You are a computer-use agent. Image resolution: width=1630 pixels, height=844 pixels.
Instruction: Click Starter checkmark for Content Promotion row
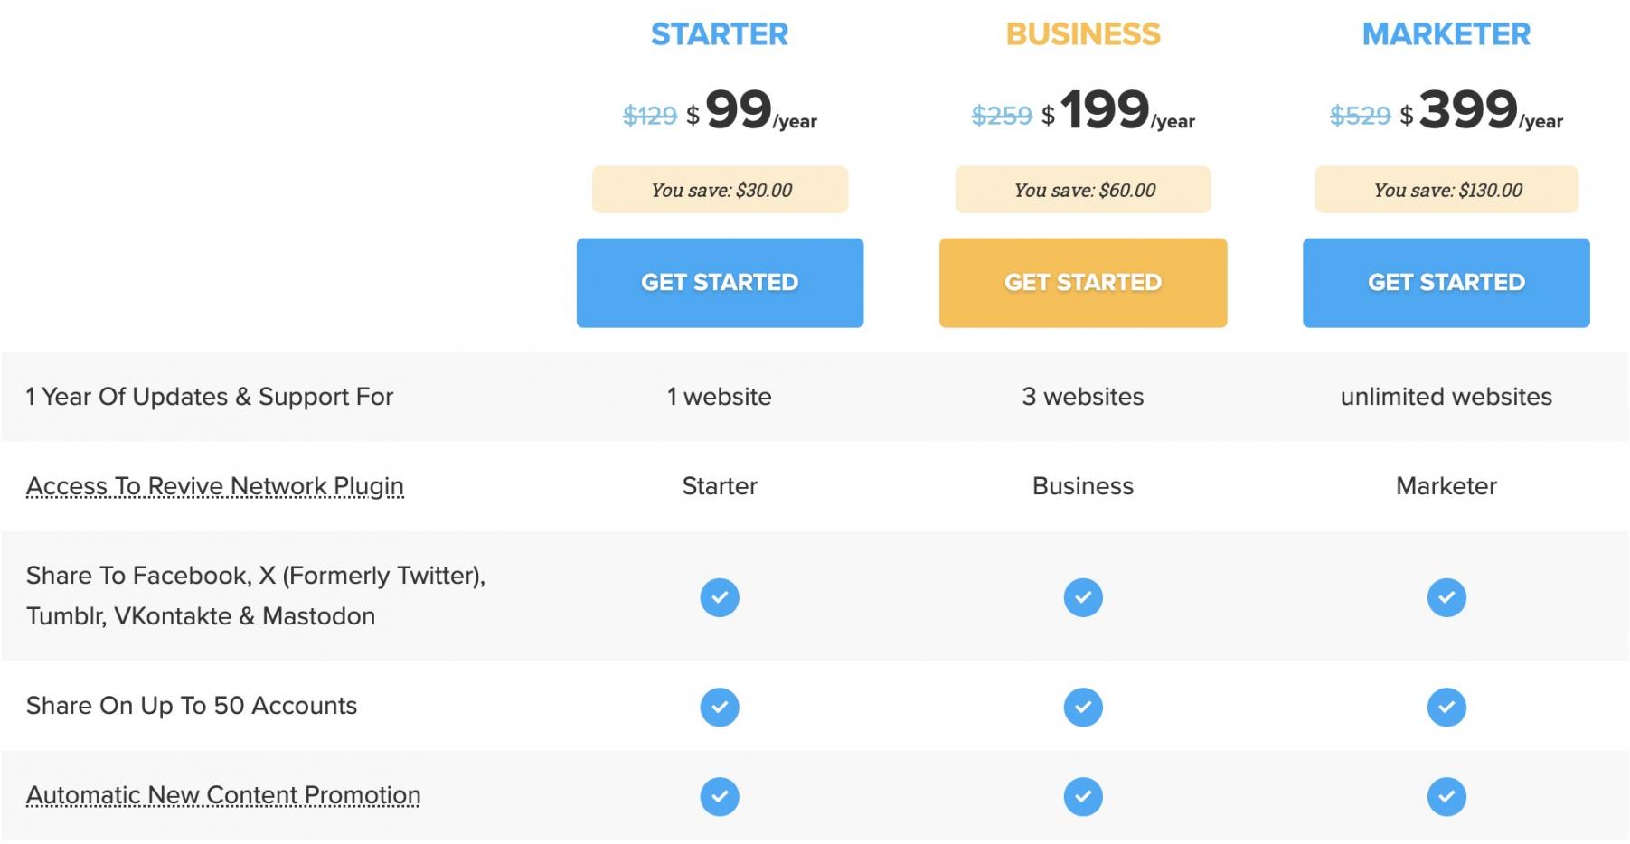(720, 796)
